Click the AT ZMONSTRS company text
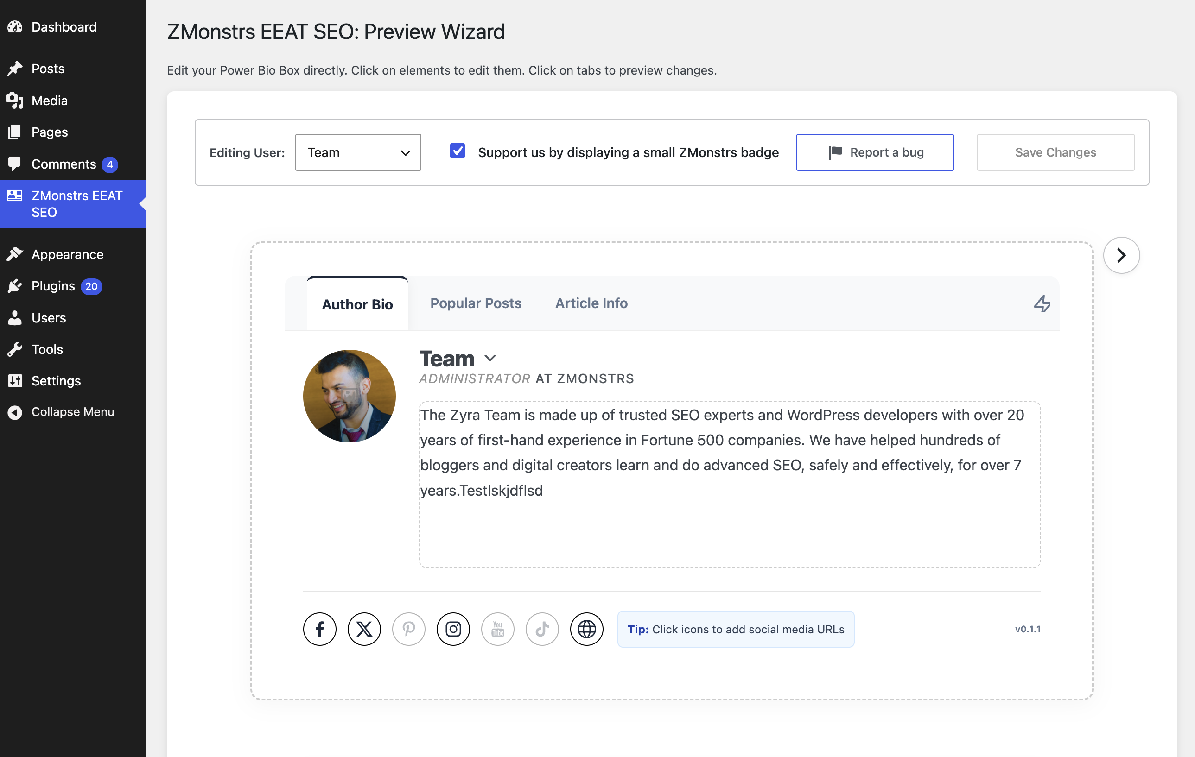The image size is (1195, 757). click(585, 378)
